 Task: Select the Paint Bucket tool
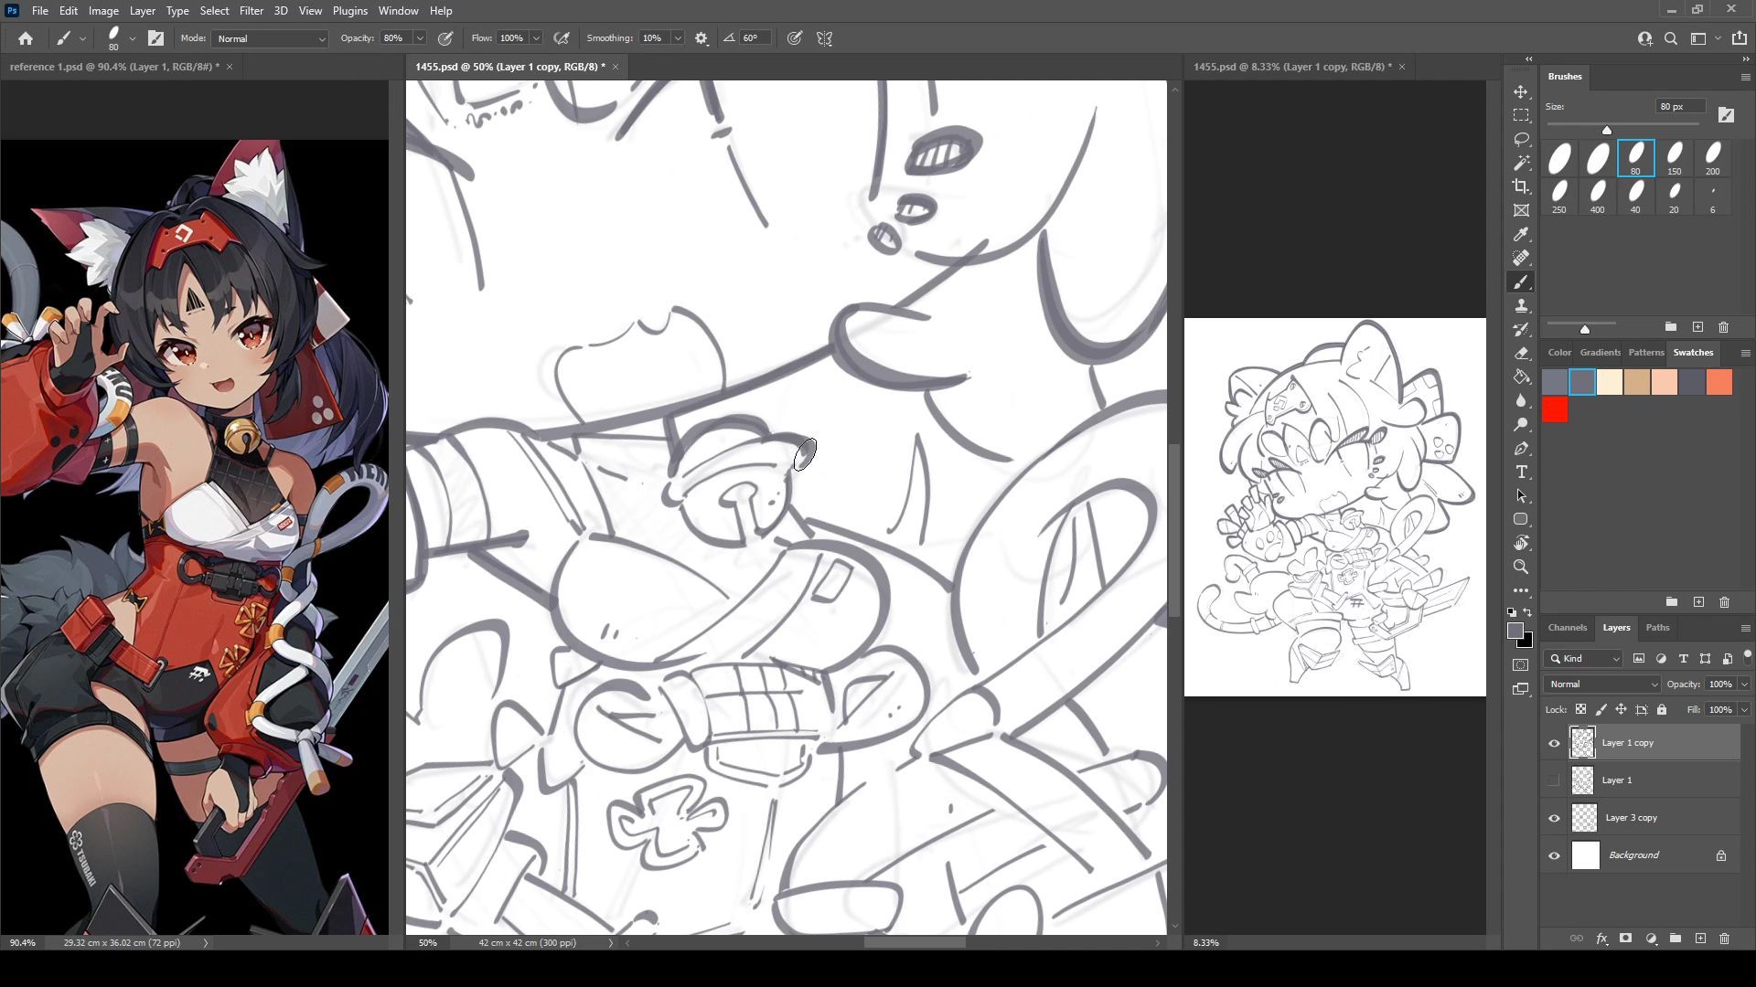coord(1521,377)
